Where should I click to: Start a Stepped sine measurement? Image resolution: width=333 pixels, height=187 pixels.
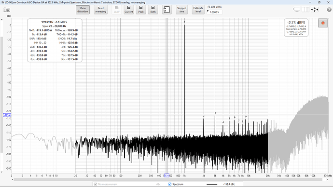[181, 10]
